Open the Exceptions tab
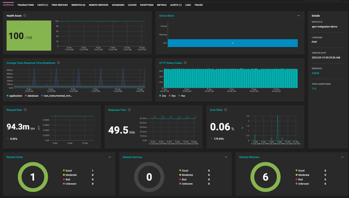 pyautogui.click(x=147, y=5)
